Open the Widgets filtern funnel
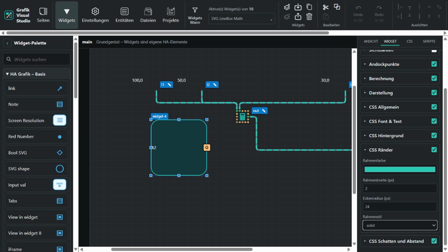 195,15
